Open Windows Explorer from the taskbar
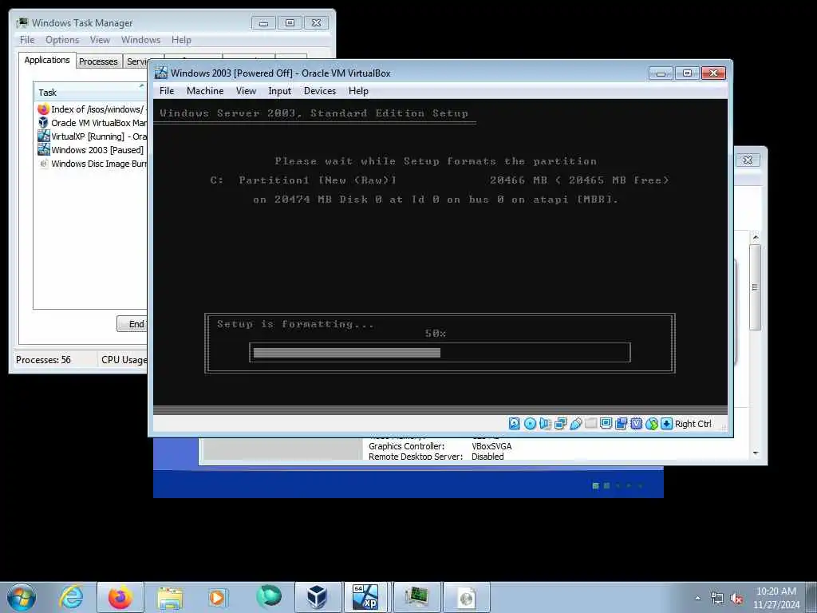The width and height of the screenshot is (817, 613). (170, 598)
